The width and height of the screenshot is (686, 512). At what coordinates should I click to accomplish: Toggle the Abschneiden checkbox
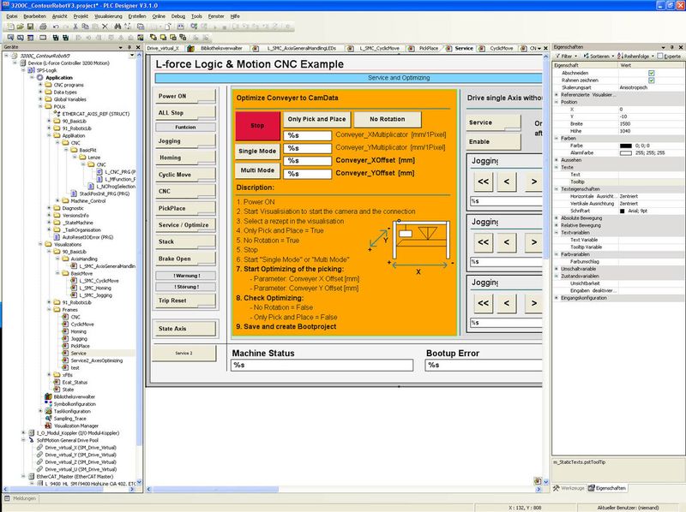pyautogui.click(x=652, y=73)
